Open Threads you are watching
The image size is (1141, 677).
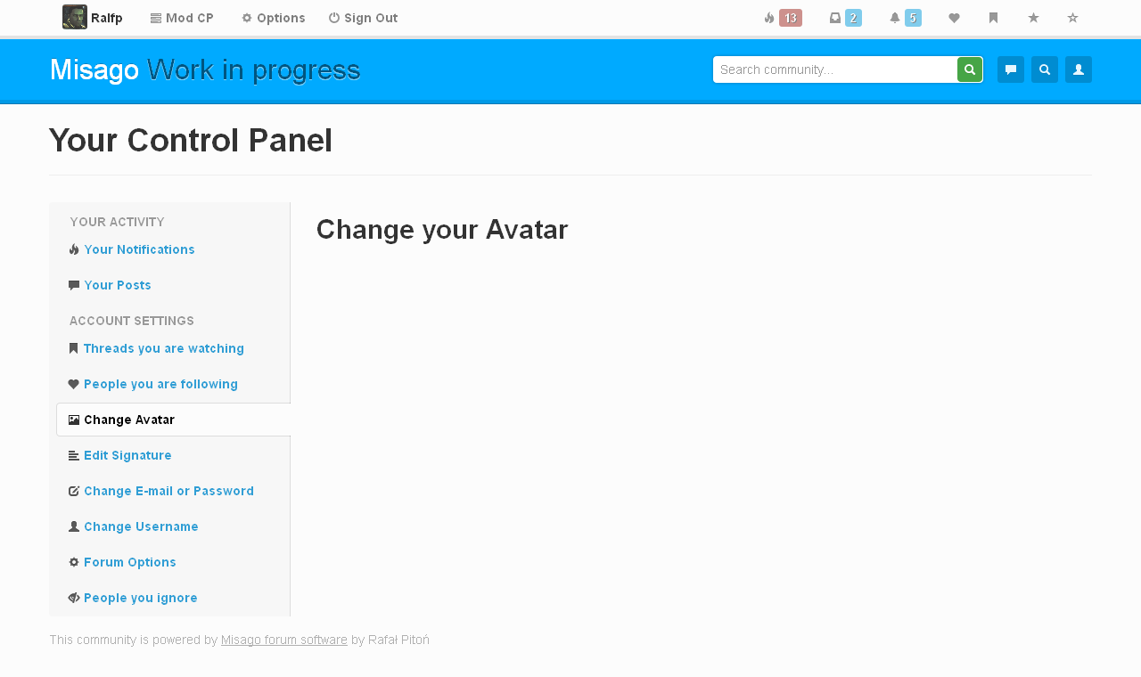click(163, 348)
